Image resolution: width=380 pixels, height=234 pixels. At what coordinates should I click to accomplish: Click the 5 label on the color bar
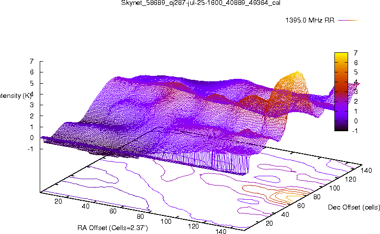[355, 72]
